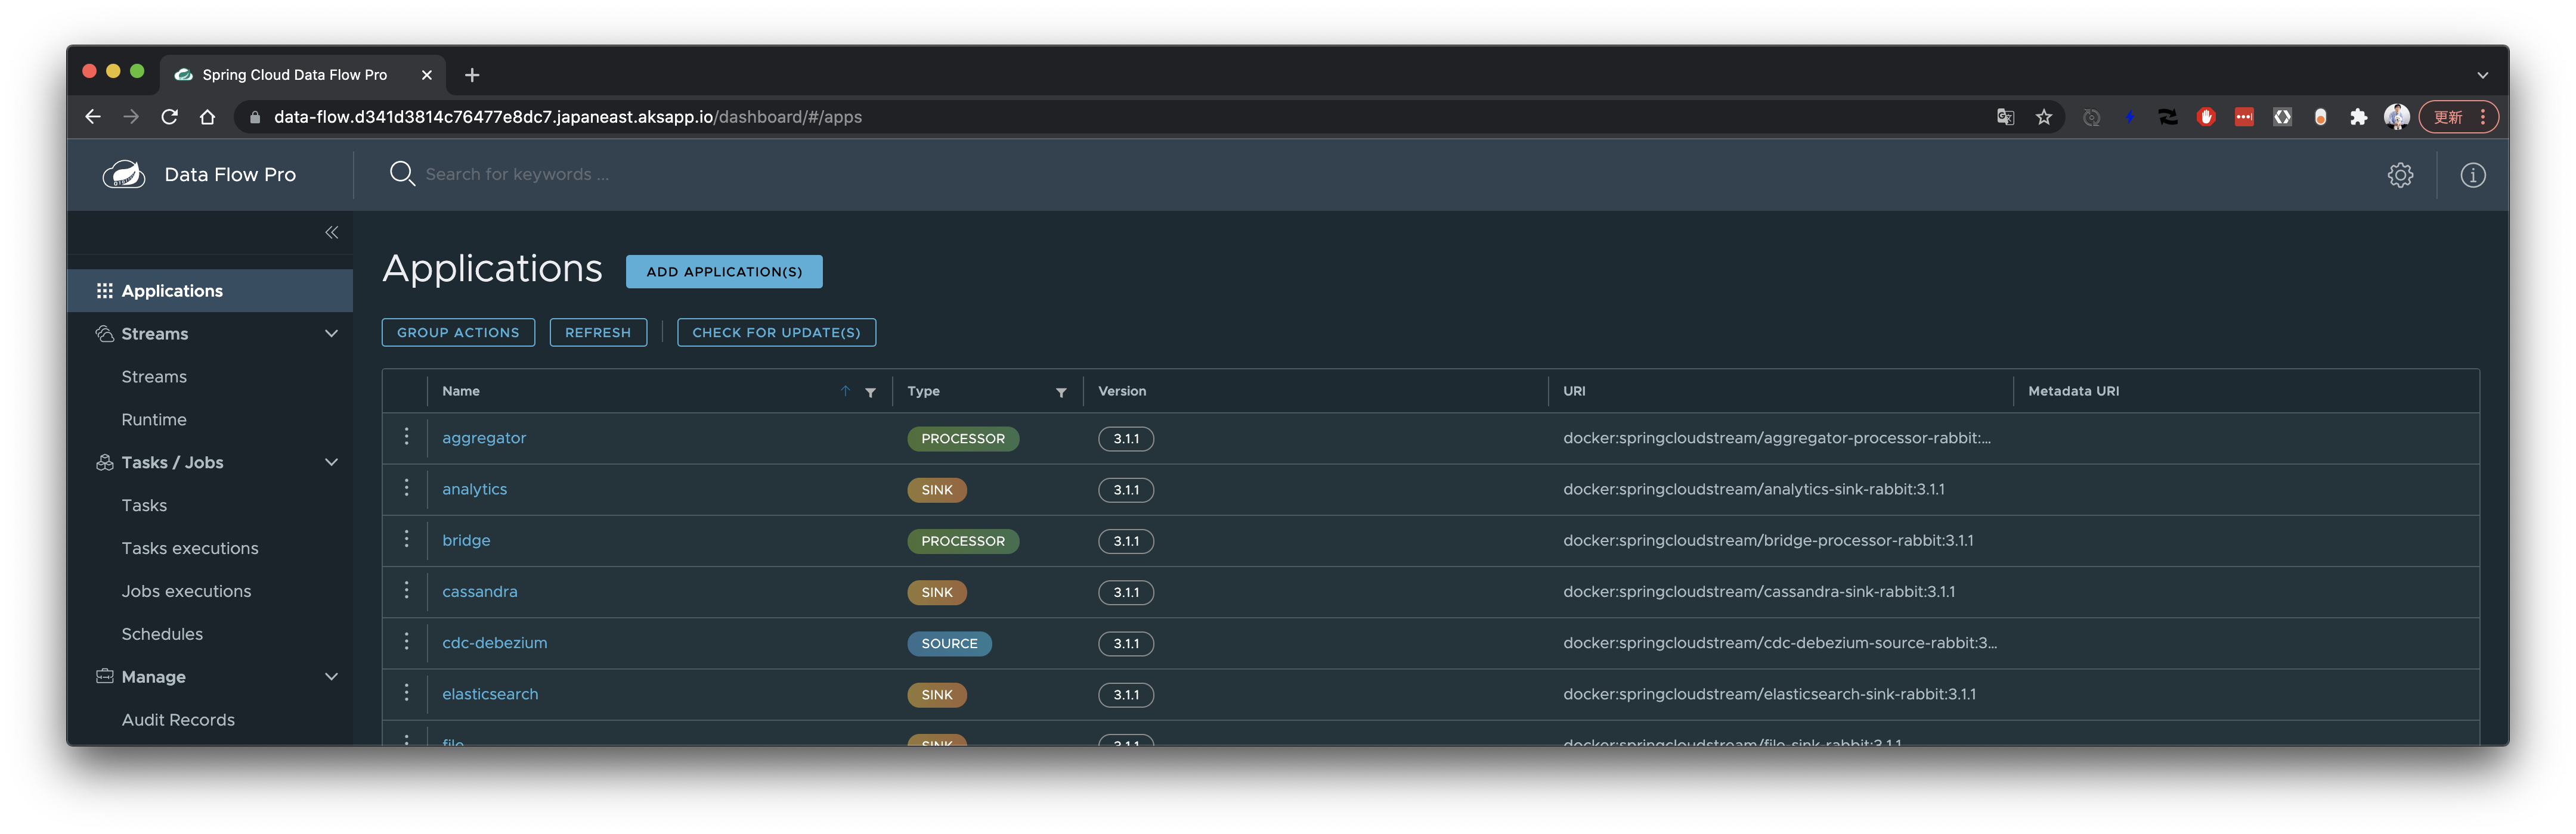Open the Name column filter icon

pyautogui.click(x=871, y=393)
